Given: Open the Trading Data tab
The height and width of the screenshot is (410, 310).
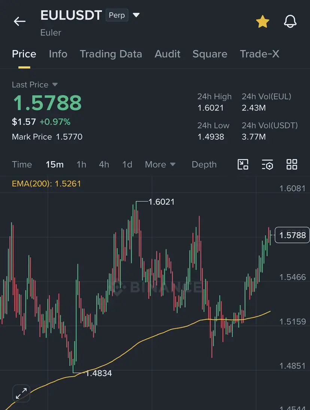Looking at the screenshot, I should click(111, 54).
